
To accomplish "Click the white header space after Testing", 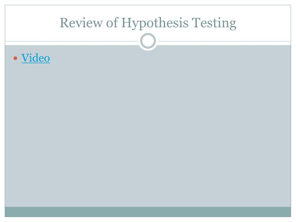I will tap(264, 23).
